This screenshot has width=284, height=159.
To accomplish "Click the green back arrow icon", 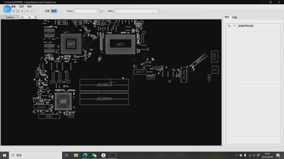I will click(x=27, y=11).
